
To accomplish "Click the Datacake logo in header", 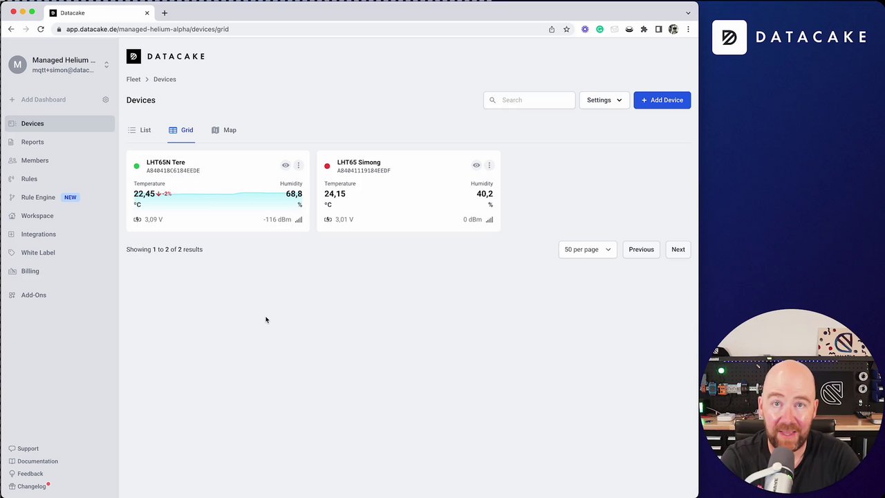I will [165, 57].
